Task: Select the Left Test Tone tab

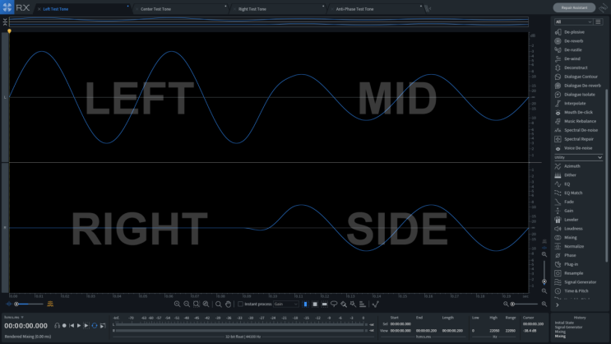Action: pos(56,9)
